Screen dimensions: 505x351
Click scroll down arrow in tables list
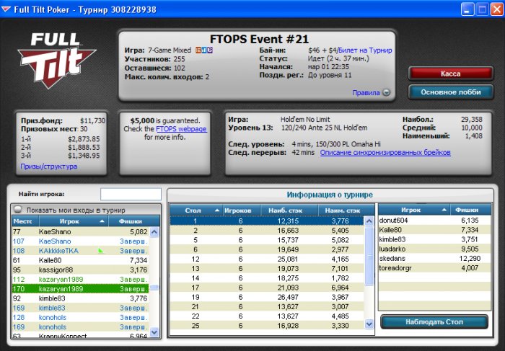click(x=369, y=324)
